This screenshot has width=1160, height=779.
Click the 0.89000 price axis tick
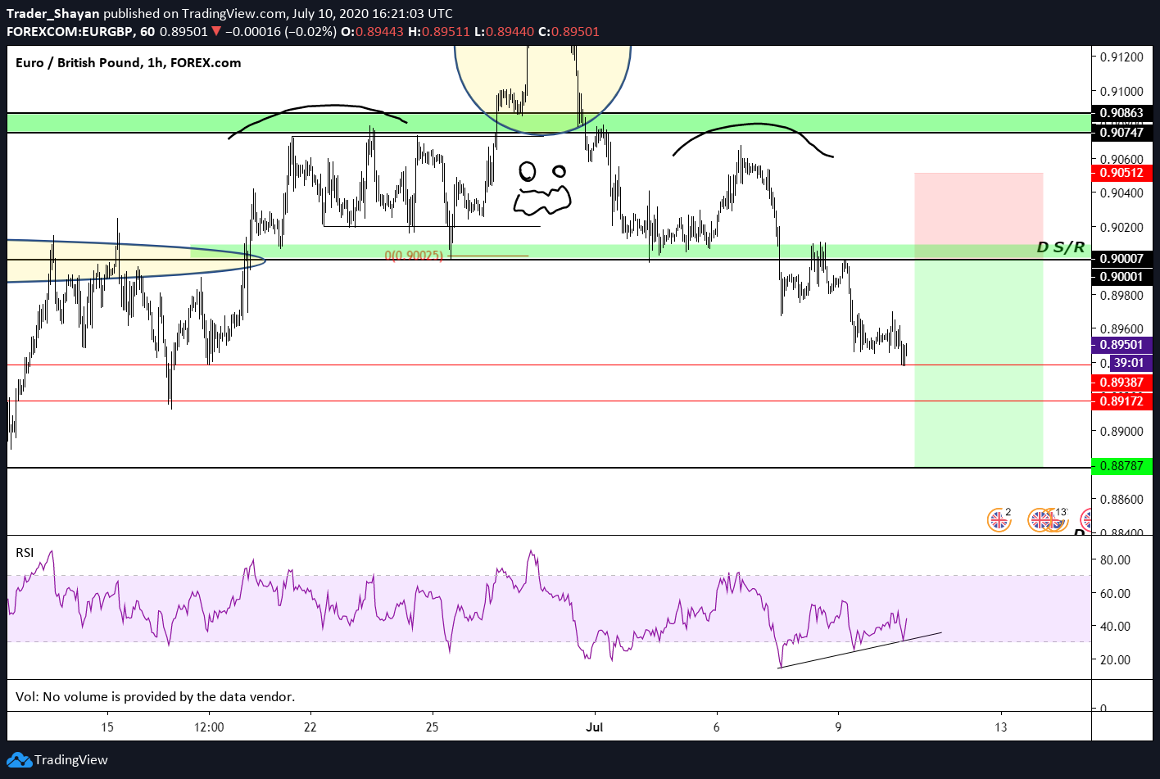point(1121,431)
